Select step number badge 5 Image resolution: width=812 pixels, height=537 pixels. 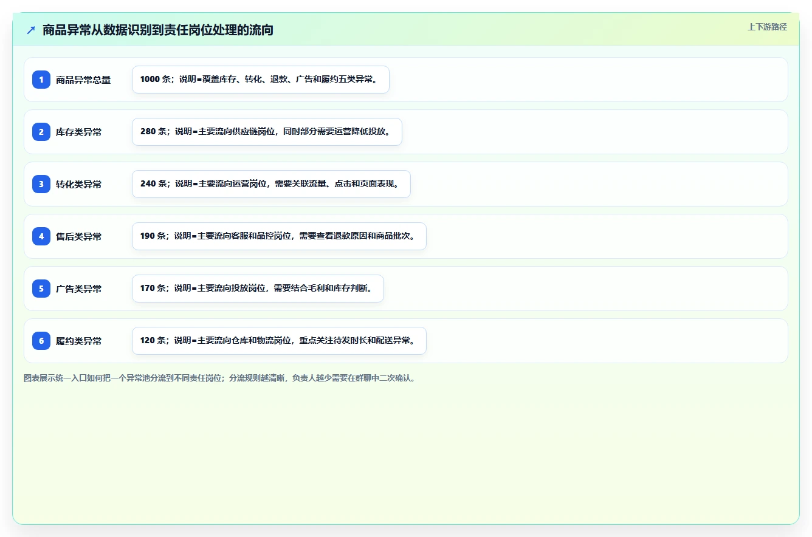tap(41, 289)
